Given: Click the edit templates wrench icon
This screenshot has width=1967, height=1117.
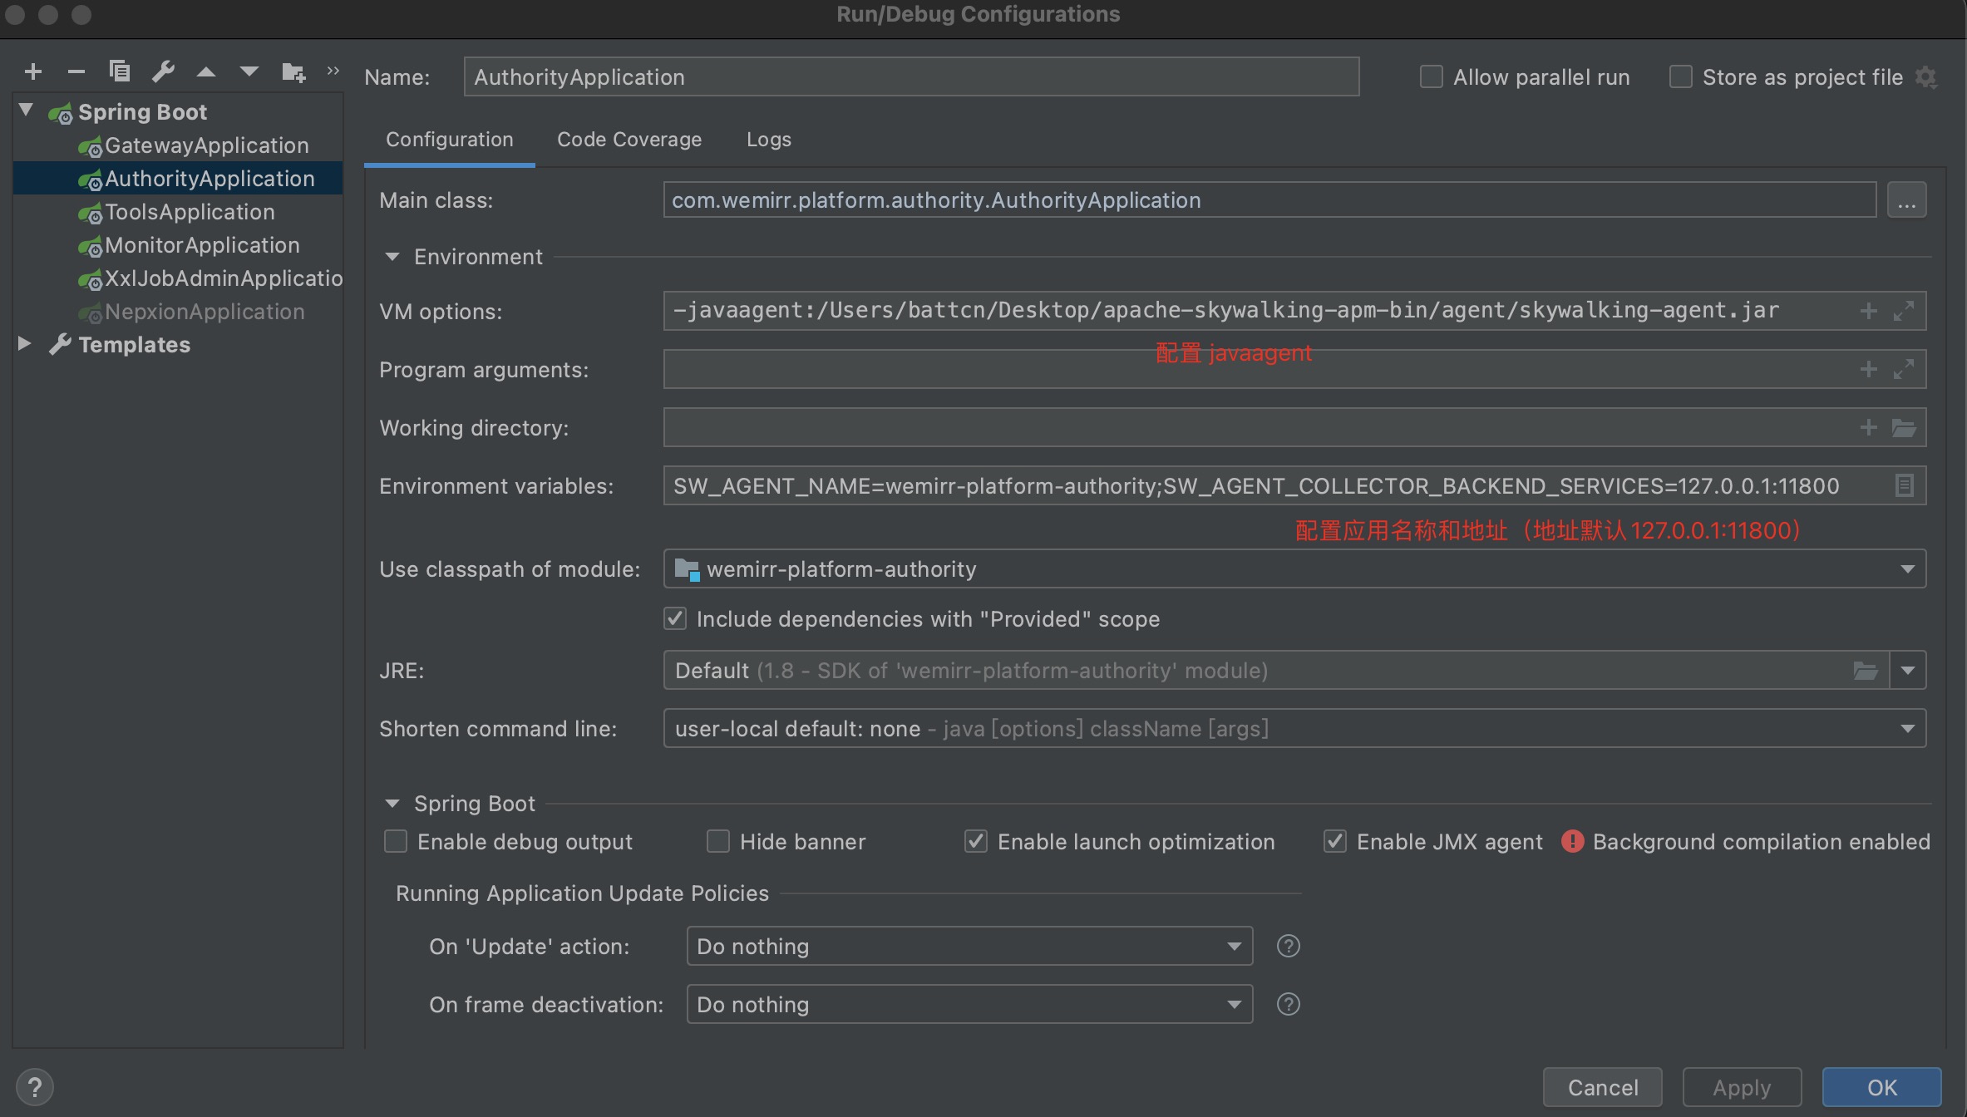Looking at the screenshot, I should click(163, 72).
